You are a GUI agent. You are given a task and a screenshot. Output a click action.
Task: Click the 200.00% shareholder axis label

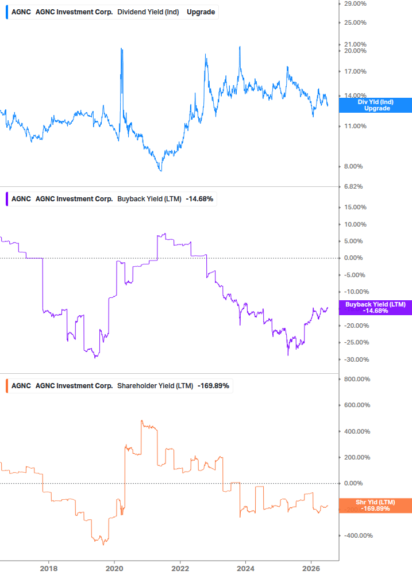point(357,457)
